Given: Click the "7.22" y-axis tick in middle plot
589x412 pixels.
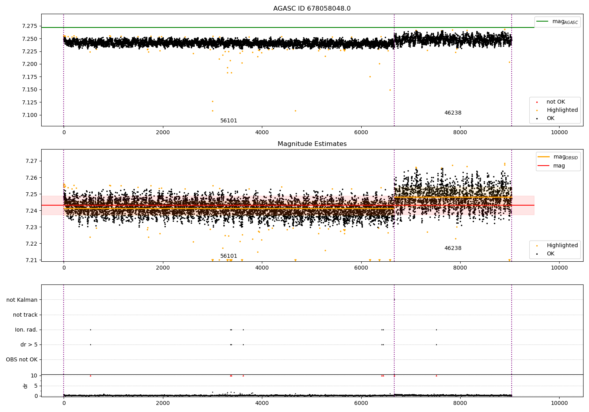Looking at the screenshot, I should click(x=32, y=244).
